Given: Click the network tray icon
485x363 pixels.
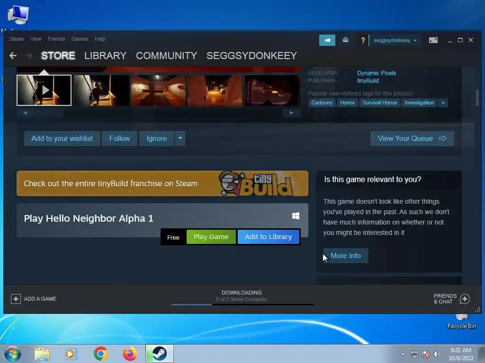Looking at the screenshot, I should pos(414,354).
